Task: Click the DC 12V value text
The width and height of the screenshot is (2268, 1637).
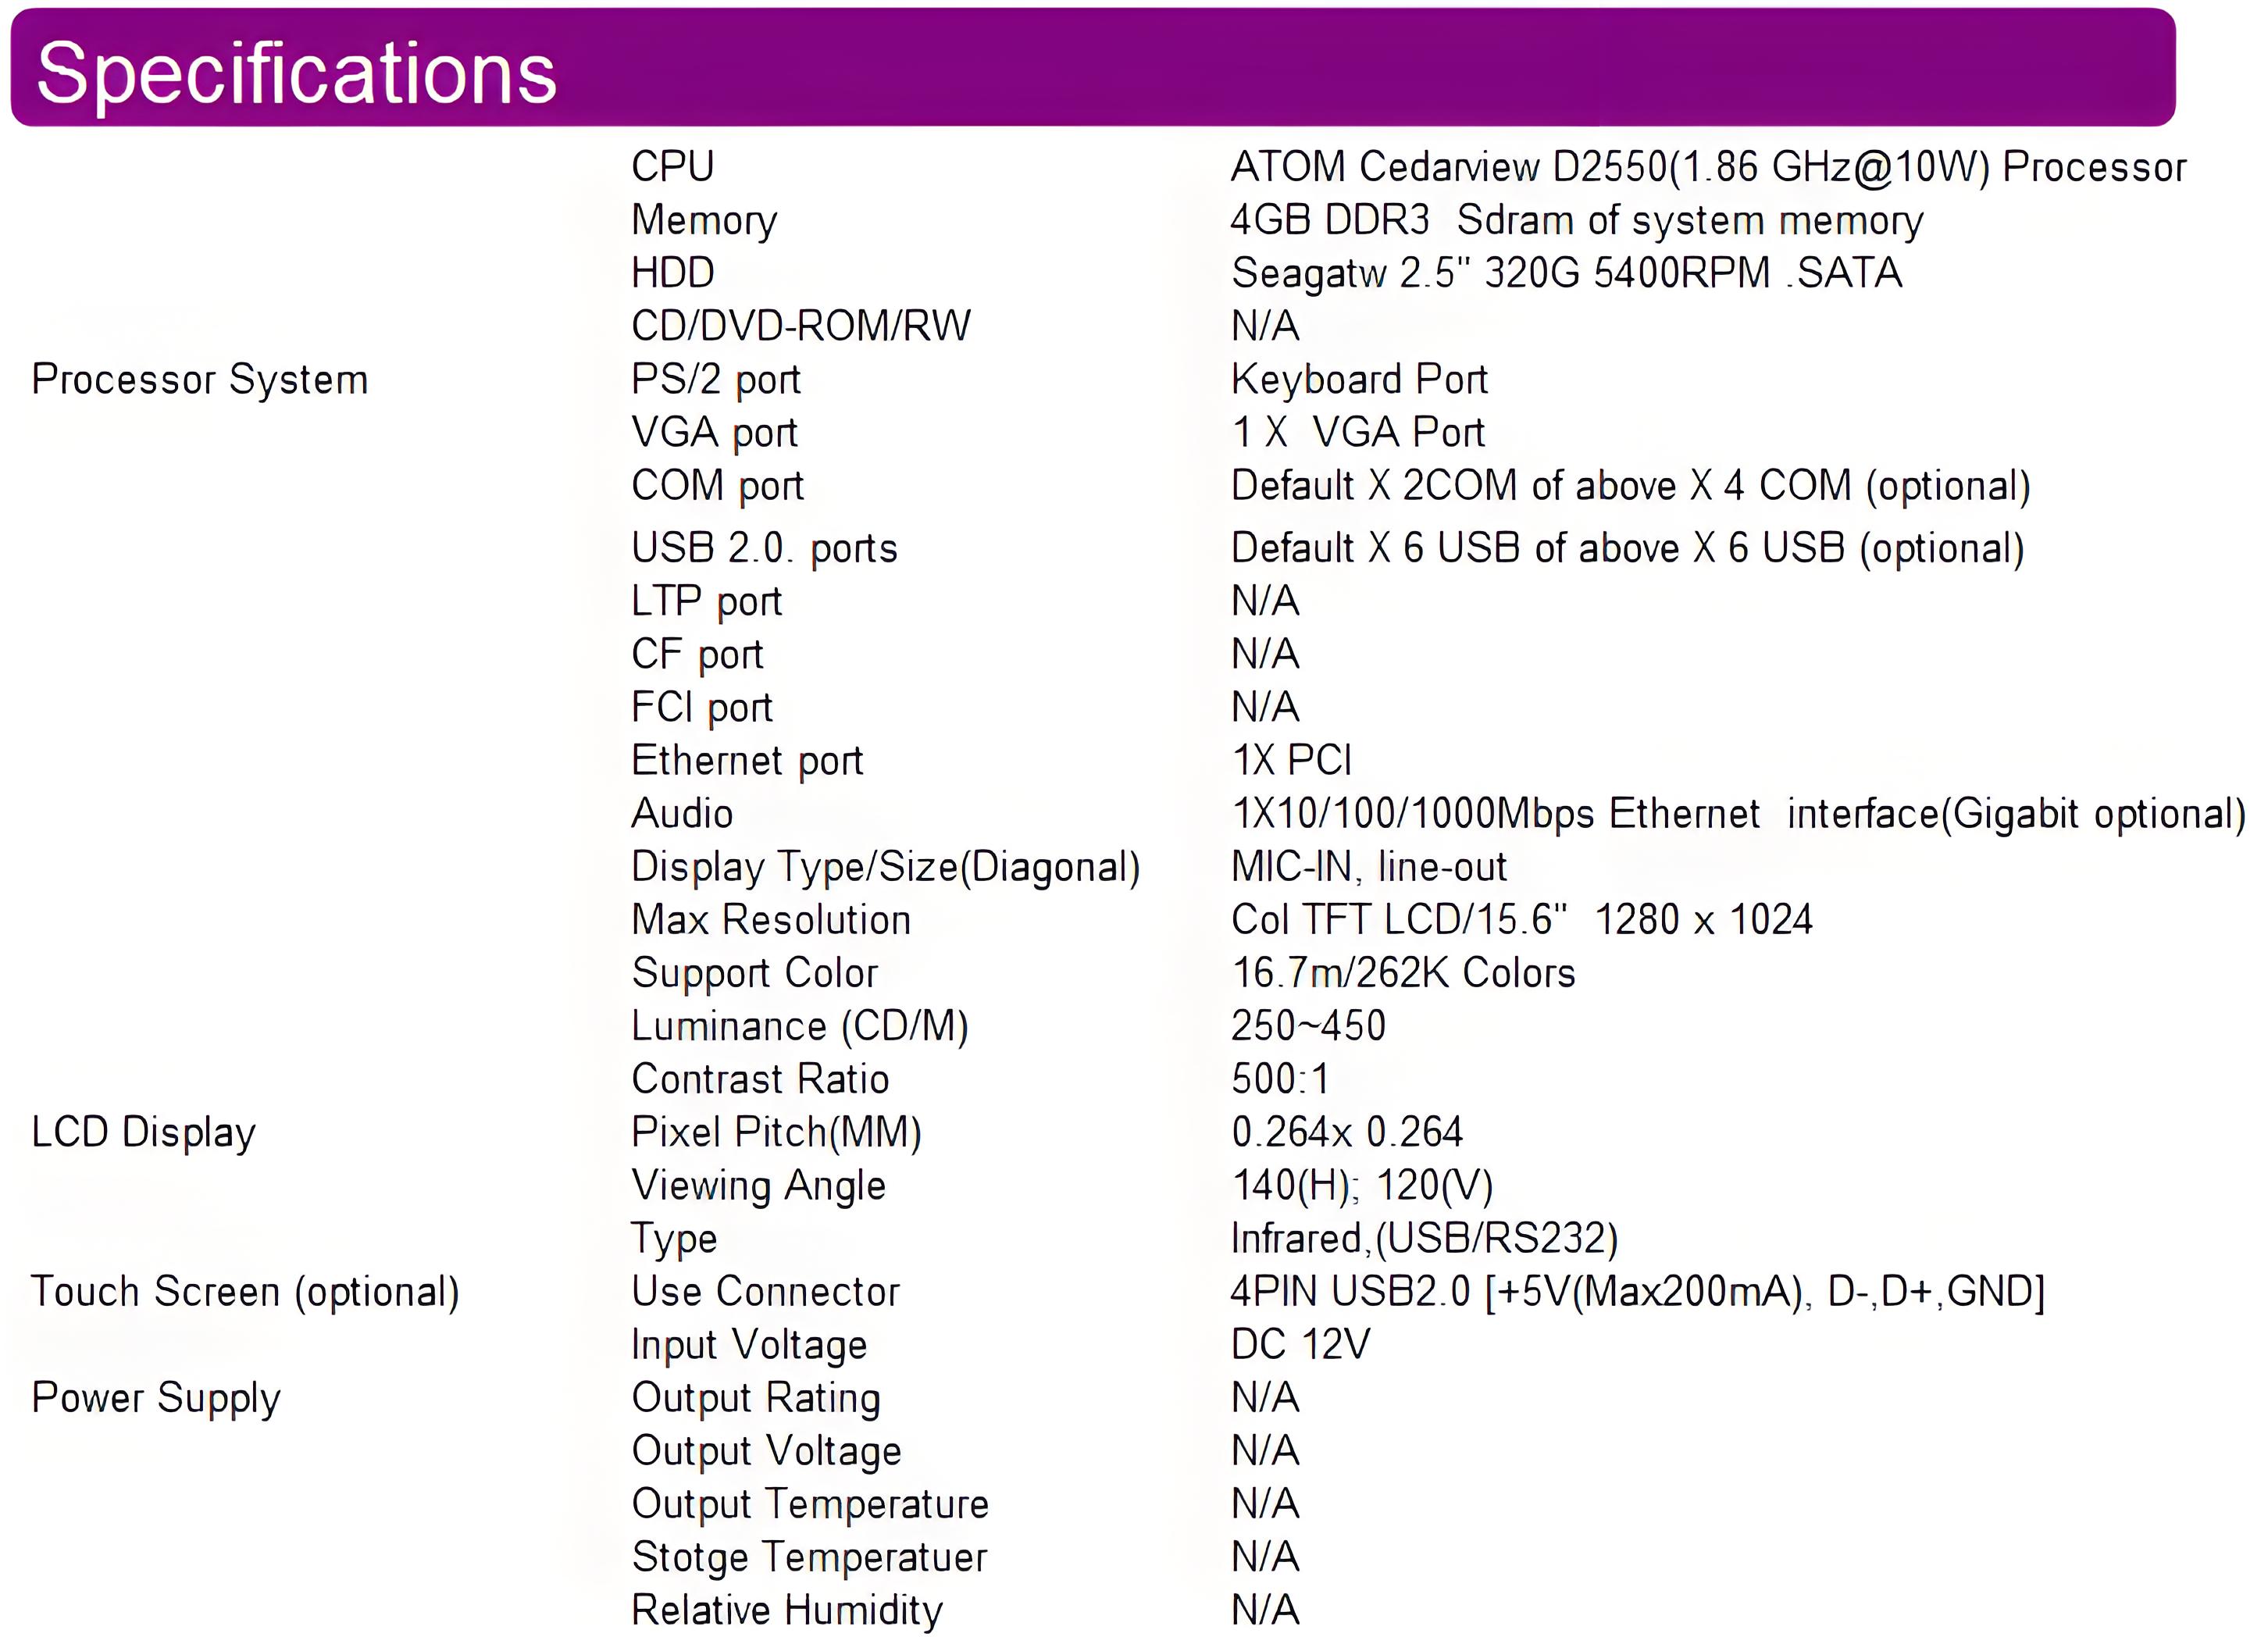Action: click(1300, 1345)
